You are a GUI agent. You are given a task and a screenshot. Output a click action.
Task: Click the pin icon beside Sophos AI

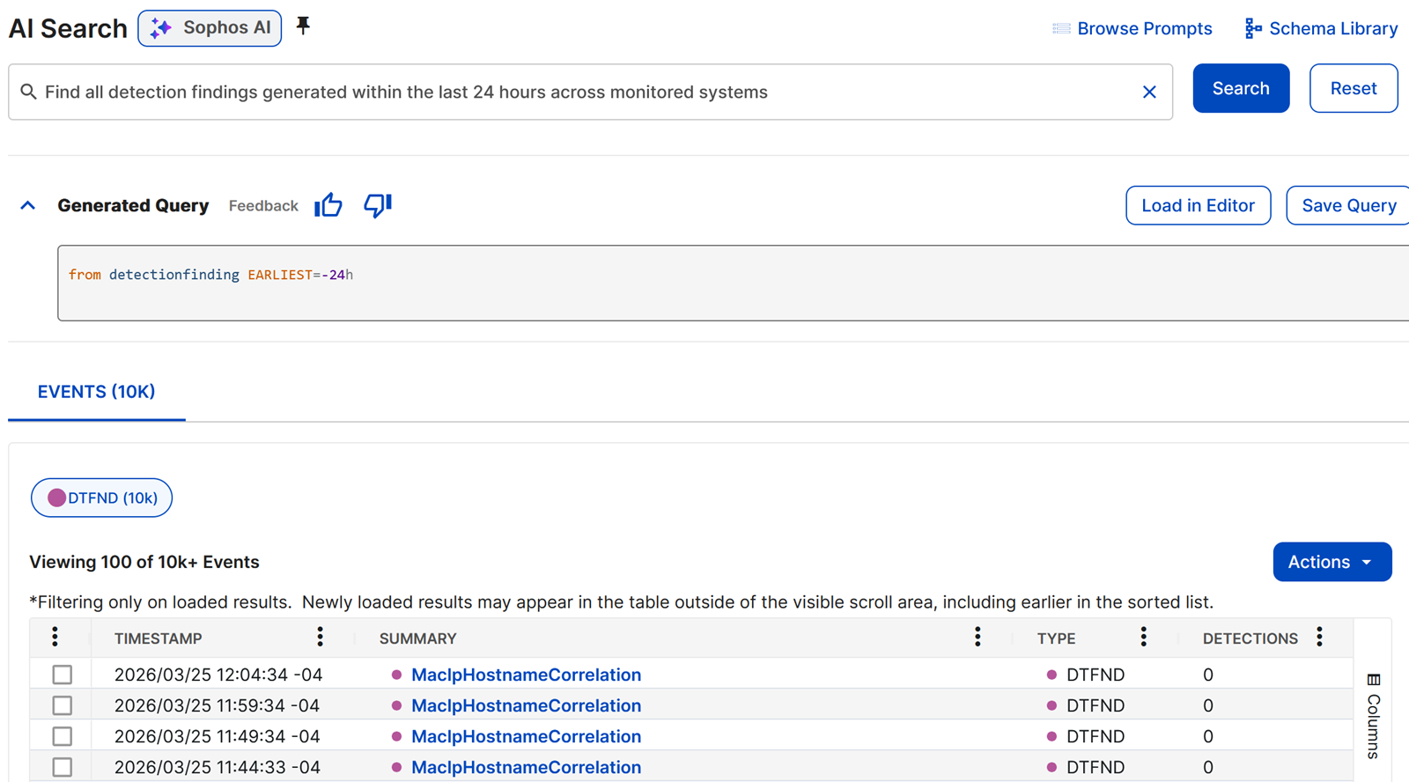(x=303, y=26)
